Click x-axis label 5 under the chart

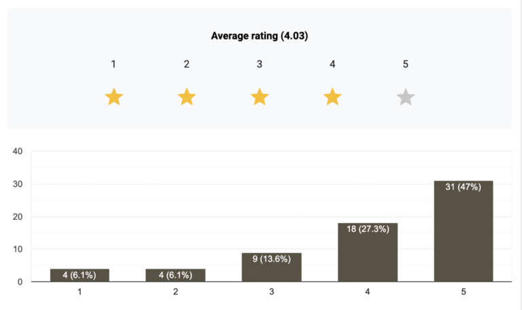464,292
